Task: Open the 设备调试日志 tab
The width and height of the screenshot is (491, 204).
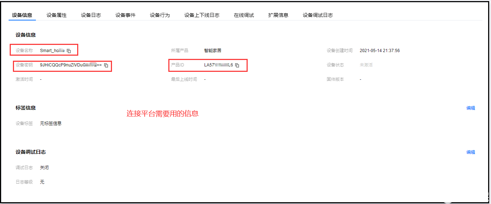Action: click(x=318, y=15)
